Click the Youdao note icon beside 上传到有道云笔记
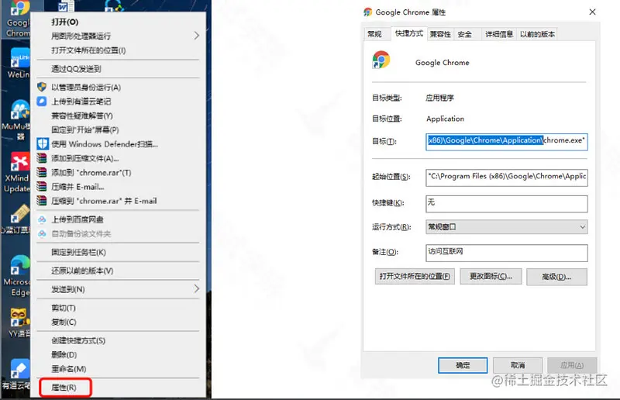The image size is (620, 400). [x=42, y=102]
